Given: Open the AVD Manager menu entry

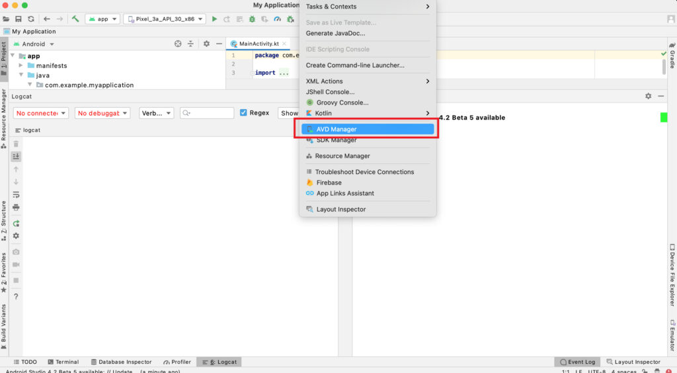Looking at the screenshot, I should click(x=368, y=129).
